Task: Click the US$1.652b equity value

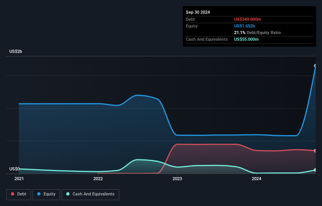Action: [x=244, y=26]
